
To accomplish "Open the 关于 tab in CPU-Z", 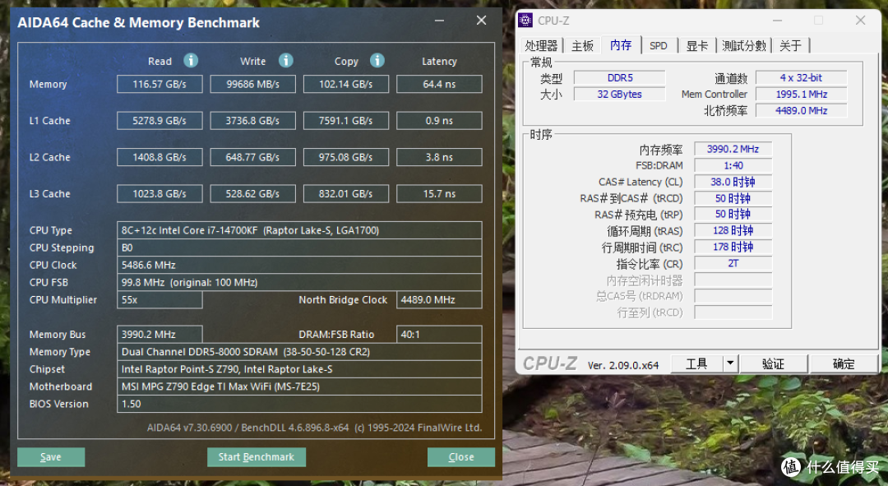I will pos(791,45).
